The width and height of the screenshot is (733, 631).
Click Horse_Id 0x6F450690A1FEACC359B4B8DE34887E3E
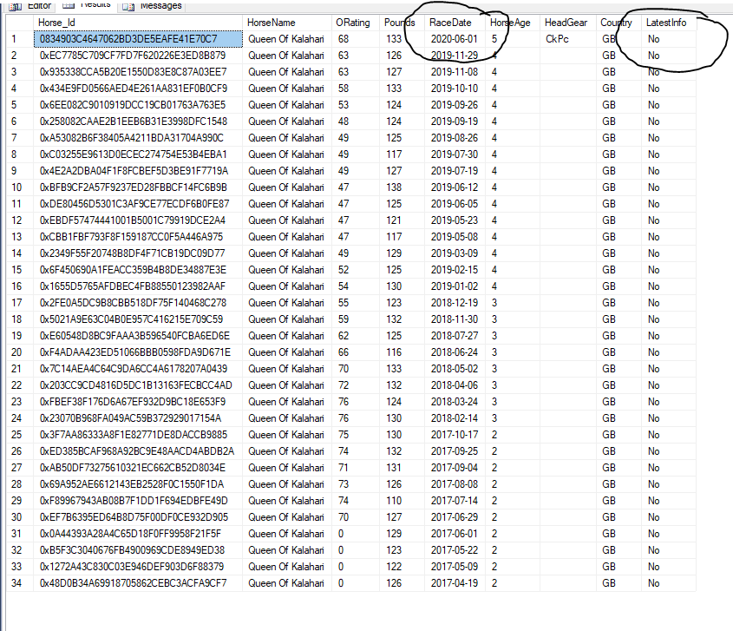point(138,270)
